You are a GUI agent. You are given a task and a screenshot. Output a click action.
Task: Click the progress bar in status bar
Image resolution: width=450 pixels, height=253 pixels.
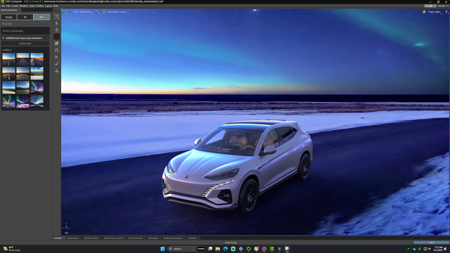tap(431, 242)
